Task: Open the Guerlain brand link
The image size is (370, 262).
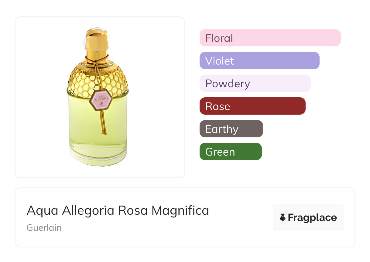Action: click(x=44, y=228)
